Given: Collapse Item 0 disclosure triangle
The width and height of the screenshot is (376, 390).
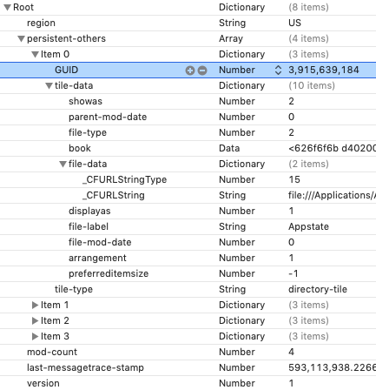Looking at the screenshot, I should click(35, 54).
